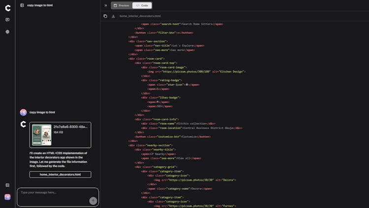Click the 'Let's Explore' nav-title code line

coord(169,46)
